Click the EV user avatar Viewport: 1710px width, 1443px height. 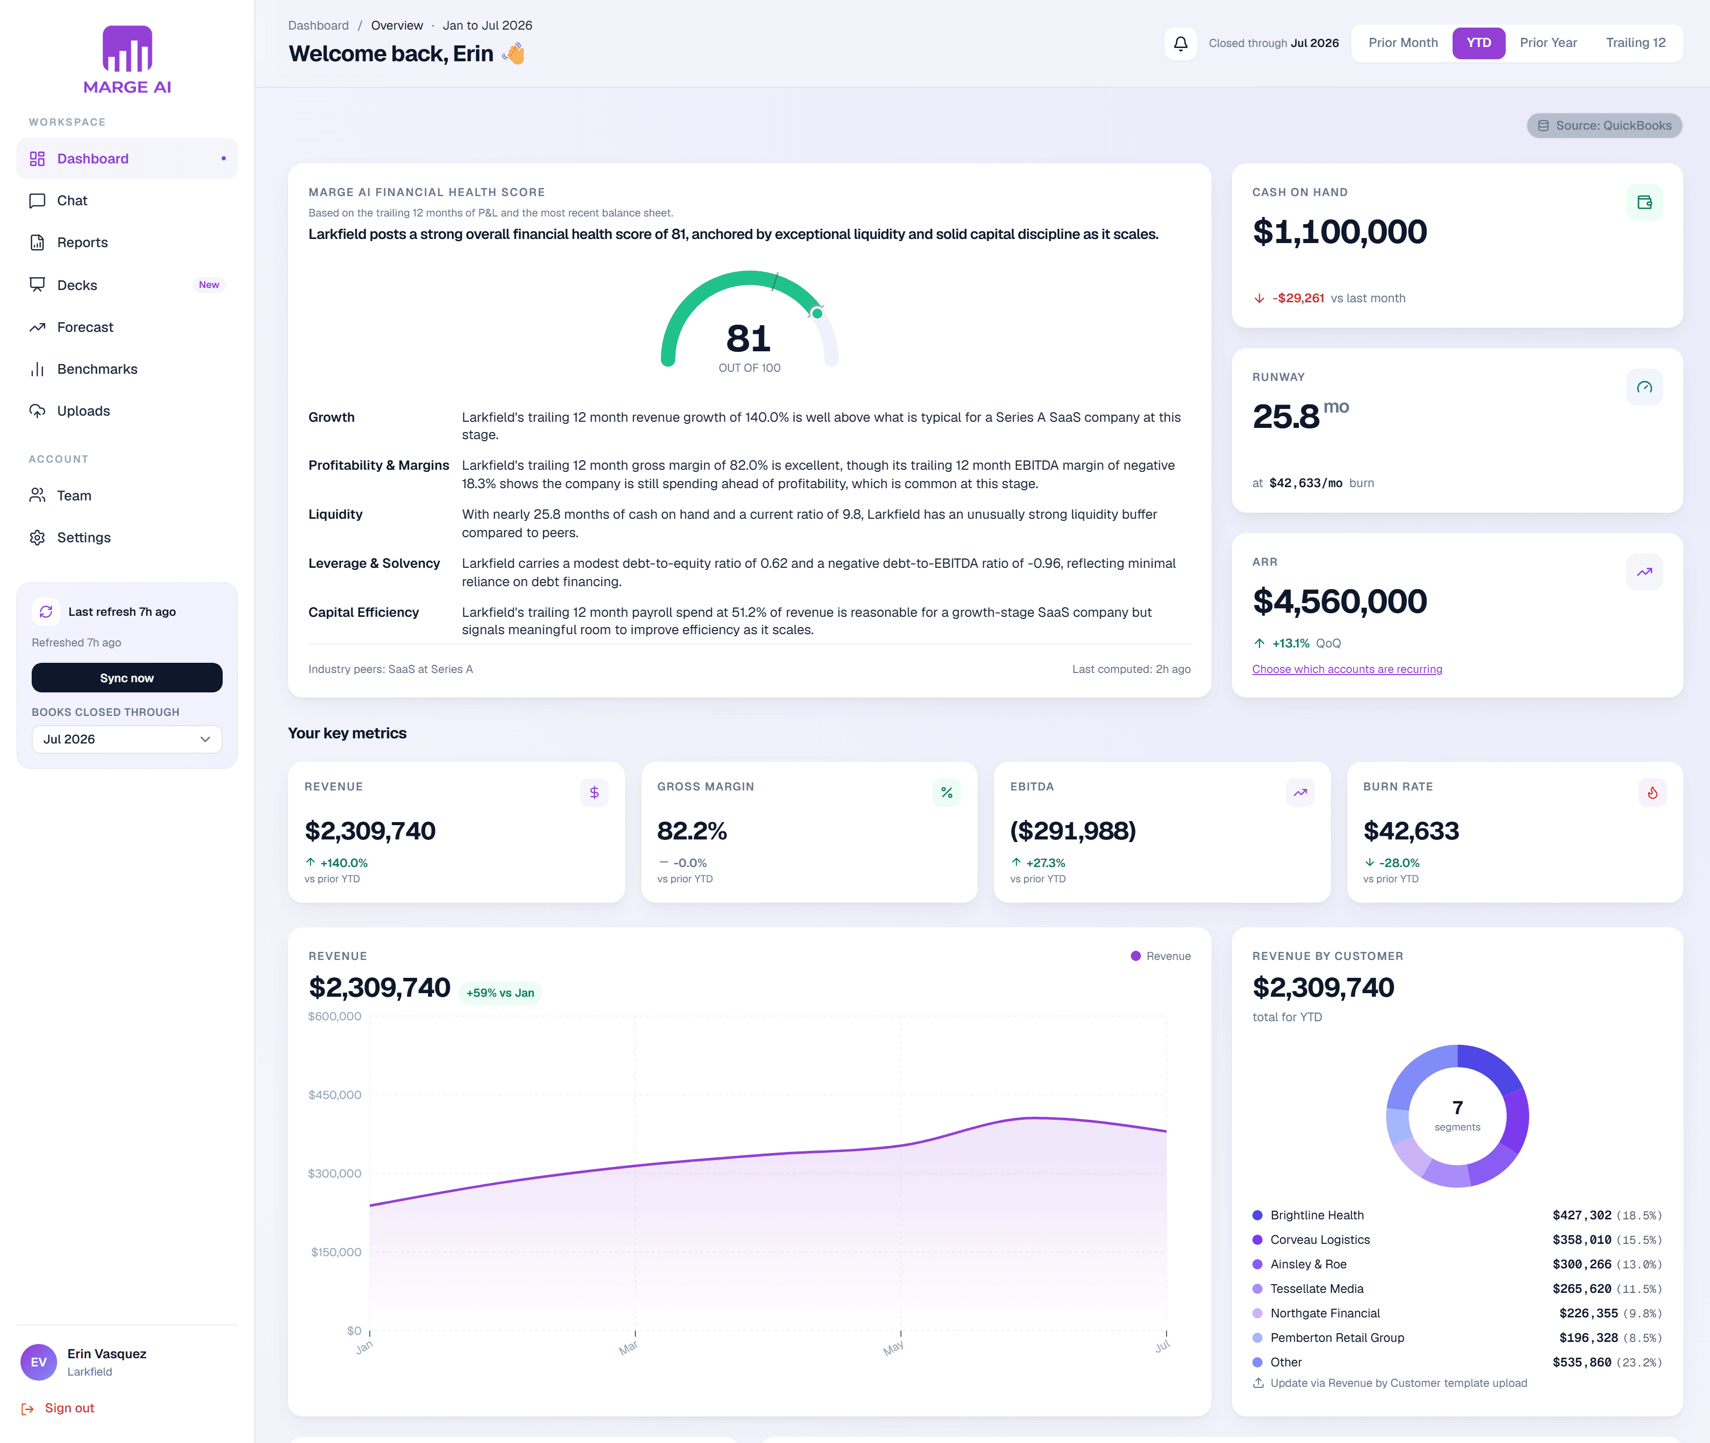point(38,1362)
